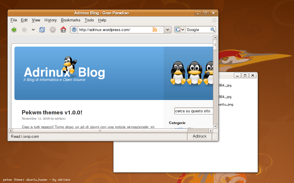Click the horizontal scrollbar right arrow
The image size is (294, 183).
pos(211,131)
